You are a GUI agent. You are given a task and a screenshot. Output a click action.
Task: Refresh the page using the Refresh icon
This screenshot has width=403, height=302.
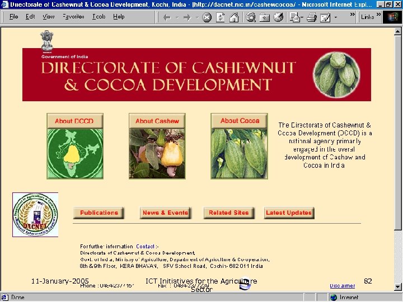(x=221, y=17)
